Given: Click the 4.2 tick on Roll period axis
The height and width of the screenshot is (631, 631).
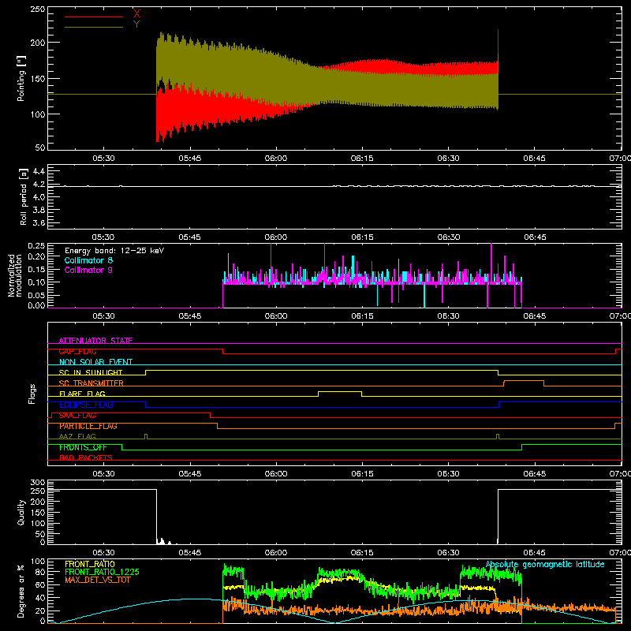Looking at the screenshot, I should tap(39, 185).
